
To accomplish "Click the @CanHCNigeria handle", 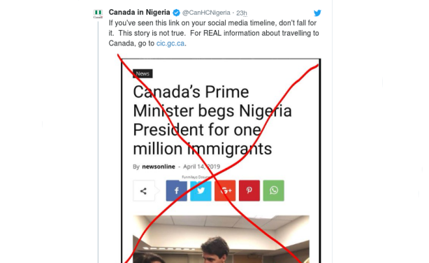I will pos(206,13).
